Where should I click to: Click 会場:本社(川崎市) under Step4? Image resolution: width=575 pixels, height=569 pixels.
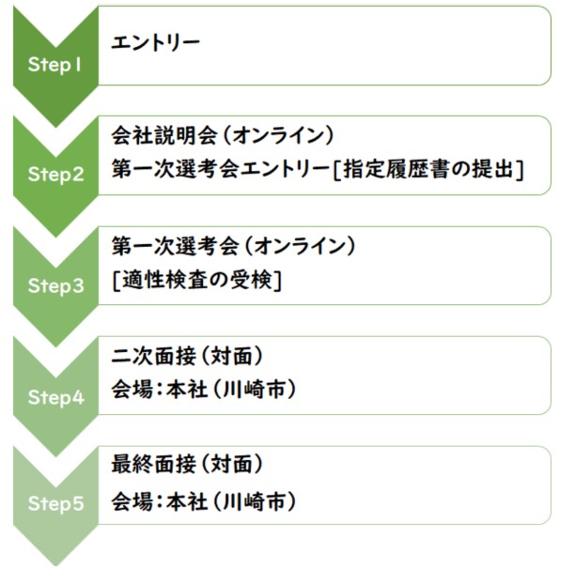click(x=204, y=390)
